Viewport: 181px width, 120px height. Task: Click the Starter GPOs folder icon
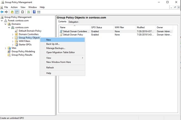[16, 45]
